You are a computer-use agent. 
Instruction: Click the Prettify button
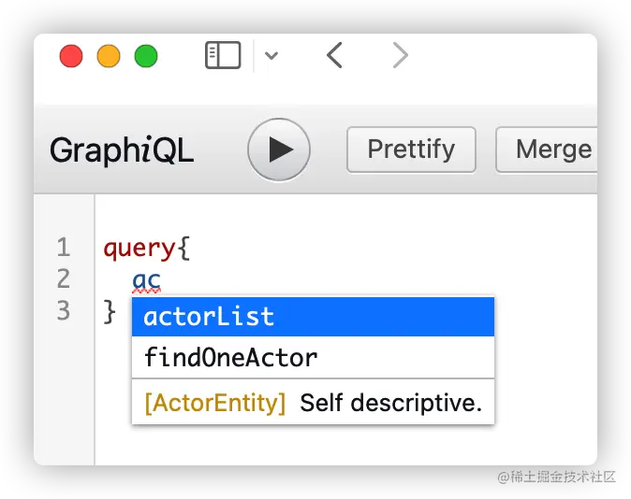point(411,150)
